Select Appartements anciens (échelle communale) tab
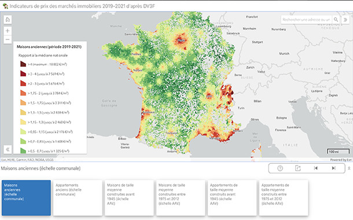 78,197
